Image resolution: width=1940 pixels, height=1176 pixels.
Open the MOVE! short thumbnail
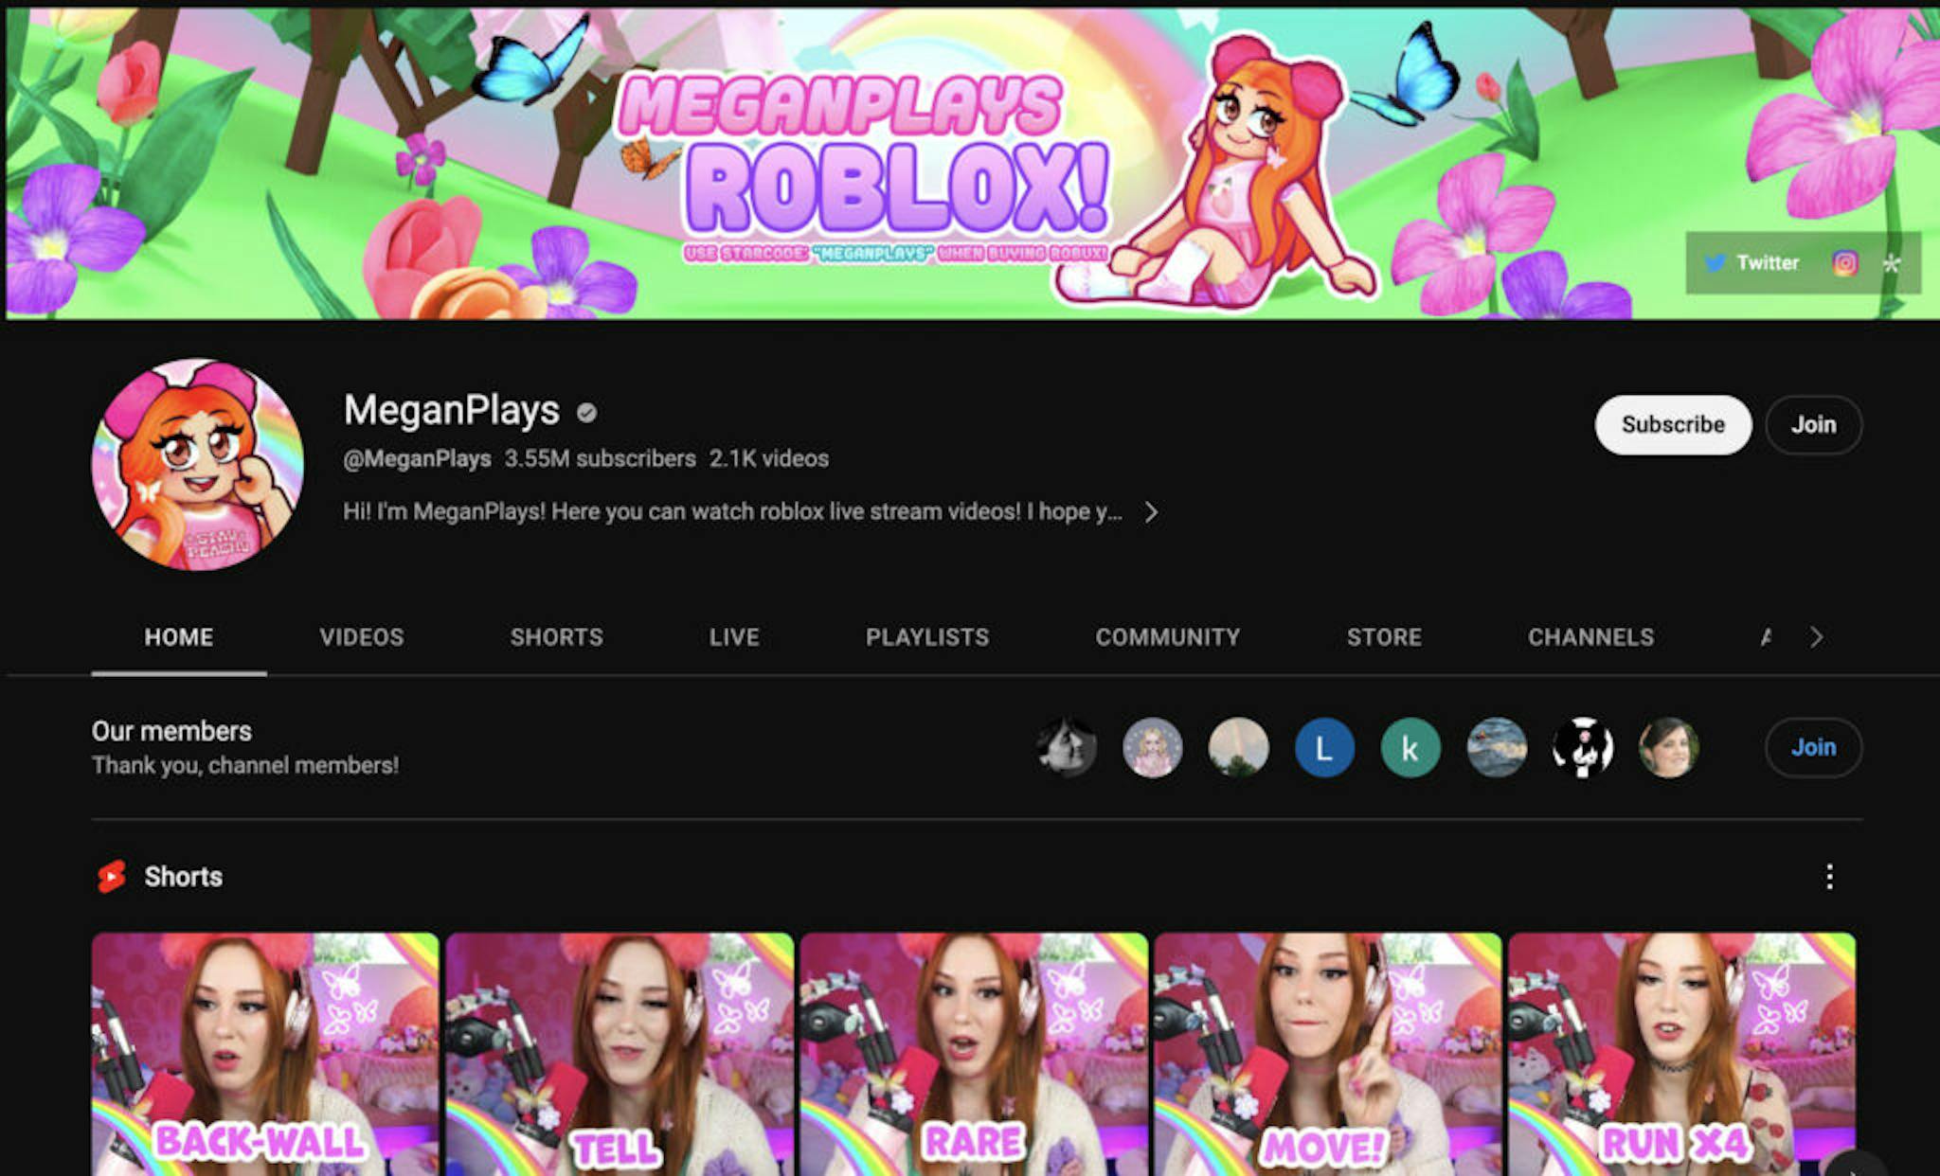point(1328,1054)
